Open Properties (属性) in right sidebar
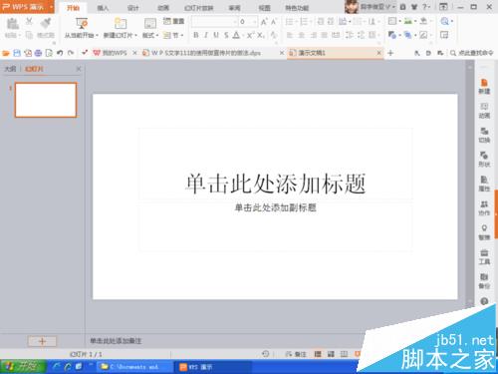 484,184
